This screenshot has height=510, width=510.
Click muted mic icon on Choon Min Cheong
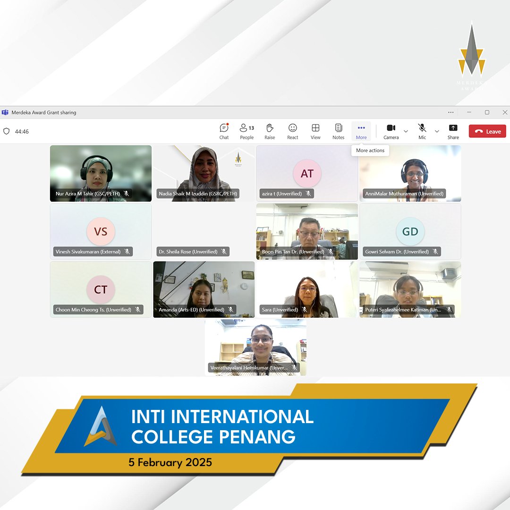click(x=137, y=310)
